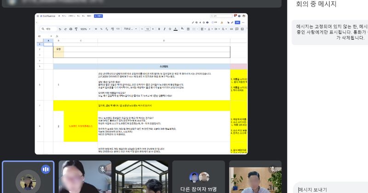Click the star favorite icon in page actions
The width and height of the screenshot is (368, 193).
[204, 23]
